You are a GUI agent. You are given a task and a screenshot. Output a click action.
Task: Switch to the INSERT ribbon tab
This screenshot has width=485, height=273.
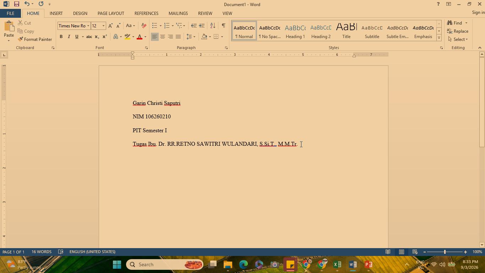pos(56,14)
